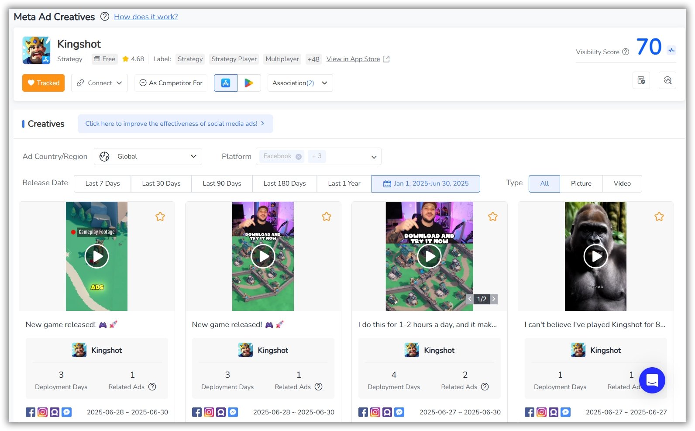Click Messenger icon in gorilla creative card
Screen dimensions: 695x431
565,412
